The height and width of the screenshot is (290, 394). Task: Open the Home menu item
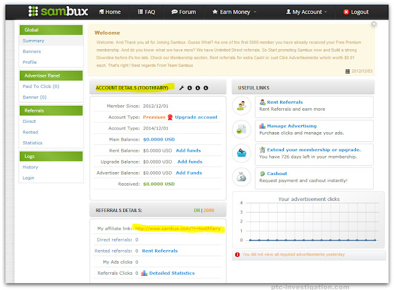point(110,12)
